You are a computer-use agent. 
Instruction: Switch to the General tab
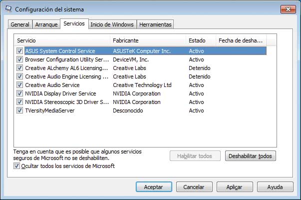(x=20, y=24)
